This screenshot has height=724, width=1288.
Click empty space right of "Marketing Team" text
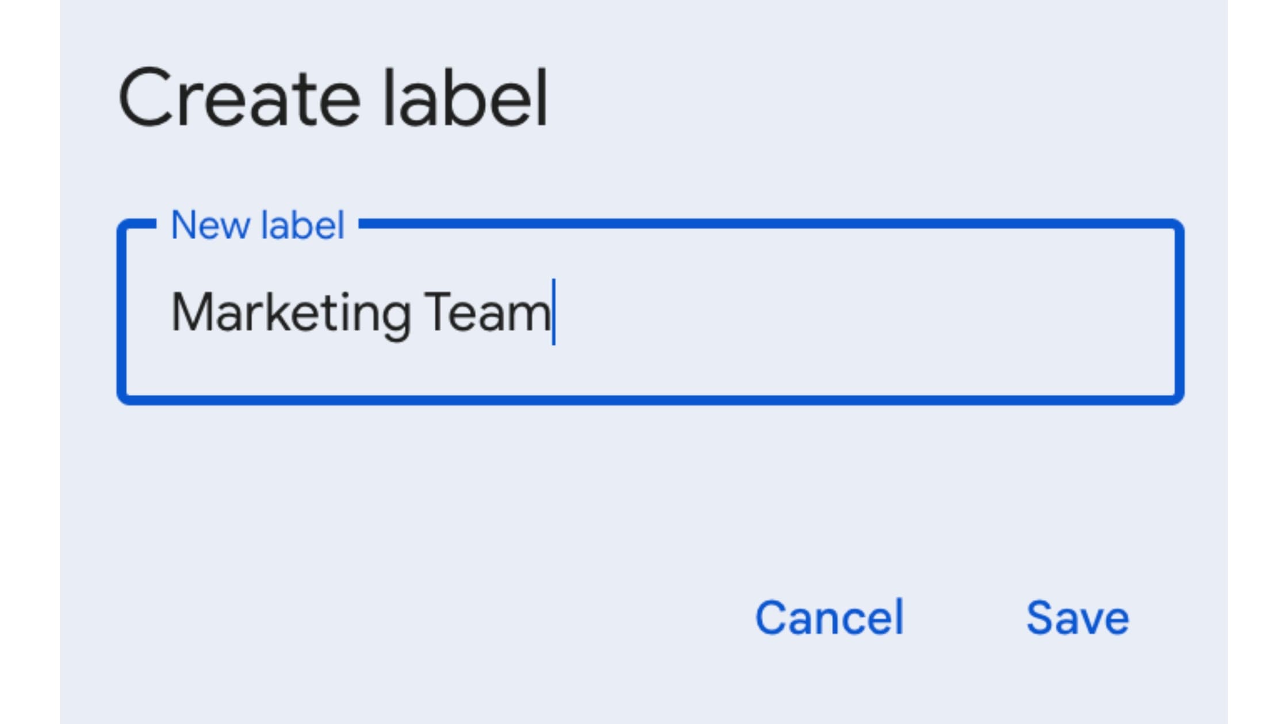(862, 313)
